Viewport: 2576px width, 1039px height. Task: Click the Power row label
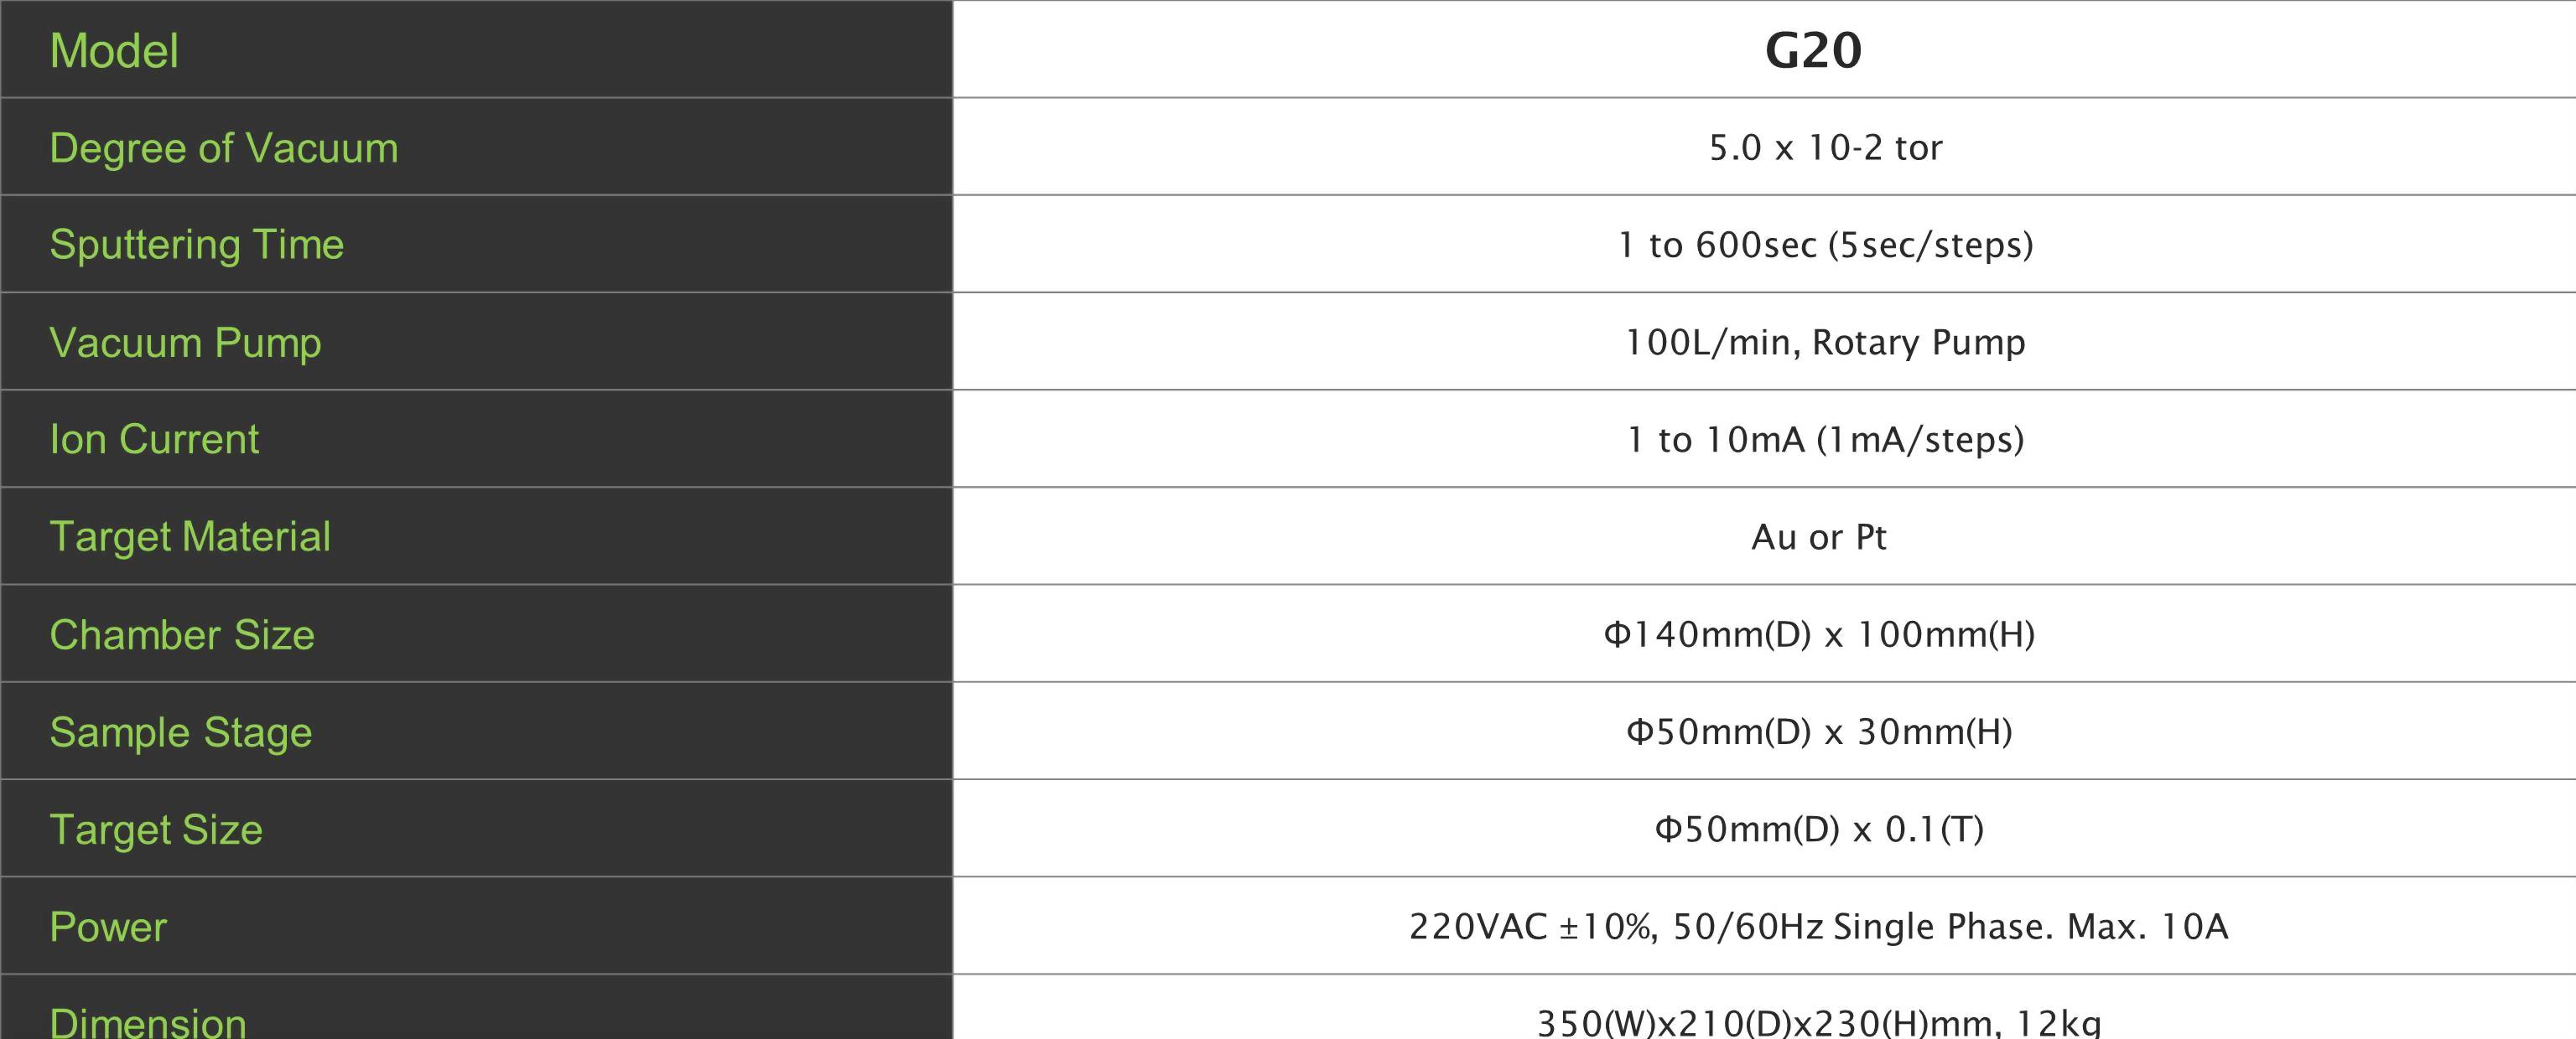(108, 927)
